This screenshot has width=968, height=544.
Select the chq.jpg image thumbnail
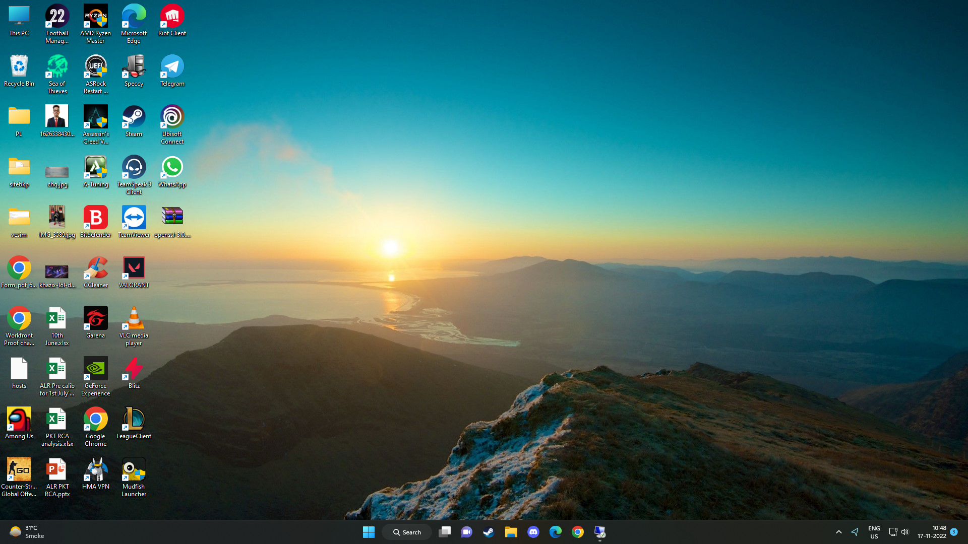tap(57, 172)
